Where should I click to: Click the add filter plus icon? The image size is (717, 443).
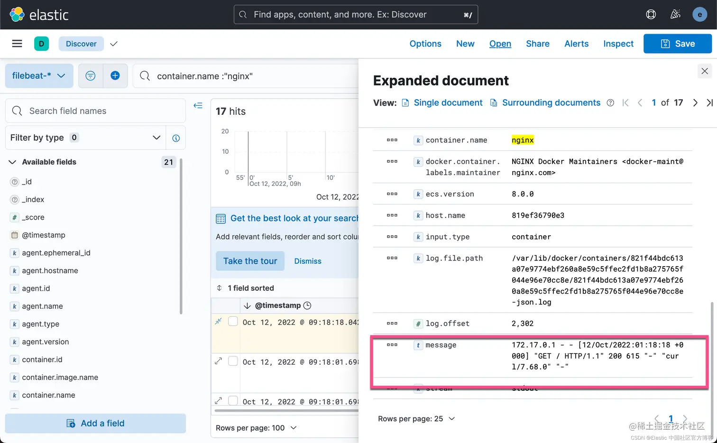click(x=115, y=76)
